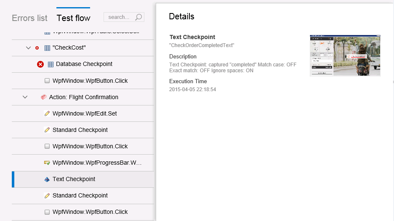Click the pencil icon of WpfWindow.WpfEdit.Set

47,113
